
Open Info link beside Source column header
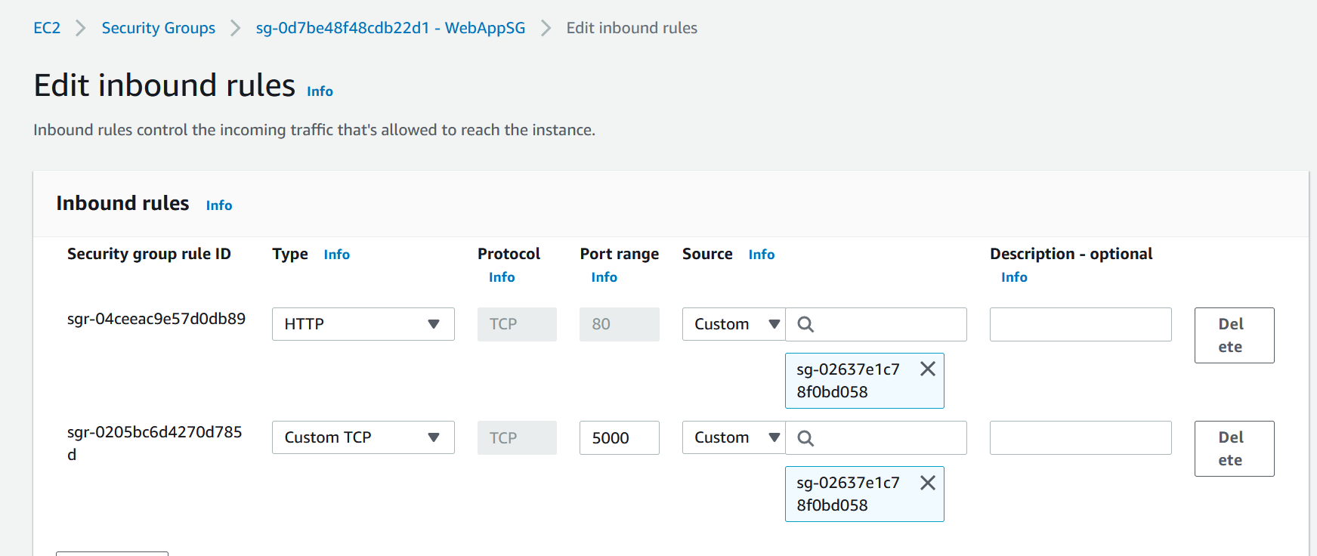tap(762, 255)
